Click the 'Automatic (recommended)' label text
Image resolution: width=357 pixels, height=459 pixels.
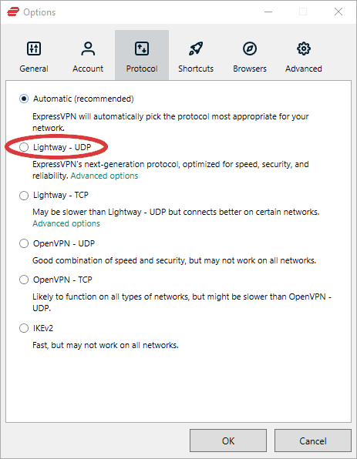[83, 99]
